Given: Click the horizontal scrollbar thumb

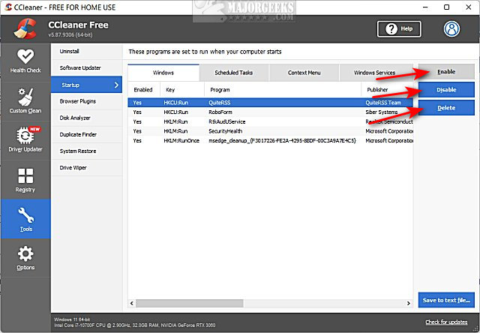Looking at the screenshot, I should pyautogui.click(x=190, y=303).
